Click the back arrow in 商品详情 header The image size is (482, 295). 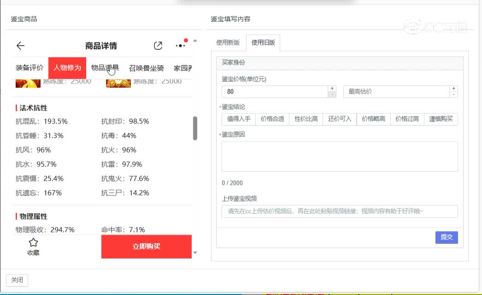point(20,46)
